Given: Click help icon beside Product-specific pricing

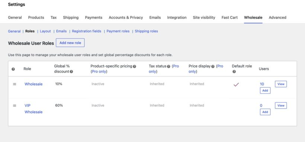Looking at the screenshot, I should tap(134, 66).
